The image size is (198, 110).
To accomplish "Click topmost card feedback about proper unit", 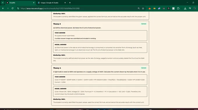I will pyautogui.click(x=99, y=17).
